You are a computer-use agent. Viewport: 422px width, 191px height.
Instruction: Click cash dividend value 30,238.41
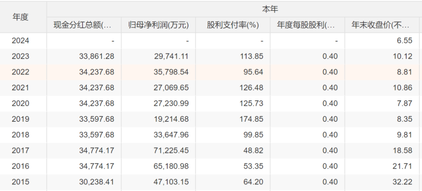96,182
